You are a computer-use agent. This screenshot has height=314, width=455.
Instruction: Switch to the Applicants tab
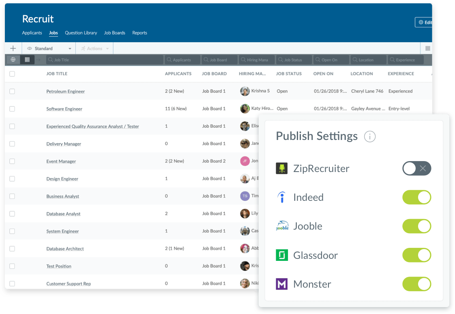pos(32,33)
